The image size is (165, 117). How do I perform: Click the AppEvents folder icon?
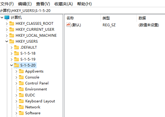click(x=21, y=71)
